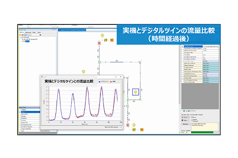This screenshot has width=238, height=158.
Task: Open the Default Materials sub form cell
Action: point(211,65)
